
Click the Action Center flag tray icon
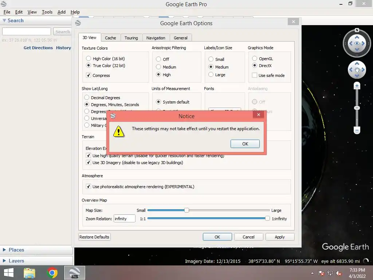[321, 273]
